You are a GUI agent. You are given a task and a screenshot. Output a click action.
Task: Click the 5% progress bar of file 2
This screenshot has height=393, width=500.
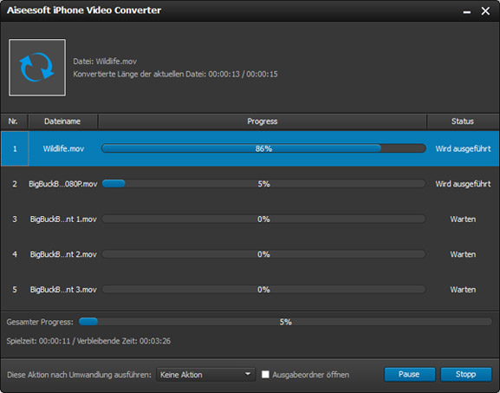coord(263,184)
